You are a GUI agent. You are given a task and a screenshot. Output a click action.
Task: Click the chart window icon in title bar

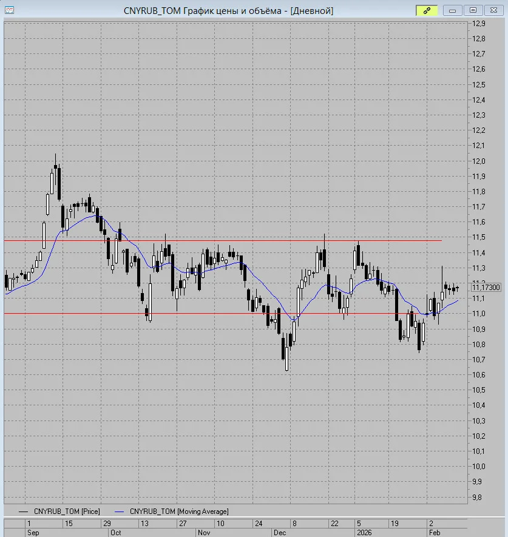(x=9, y=10)
